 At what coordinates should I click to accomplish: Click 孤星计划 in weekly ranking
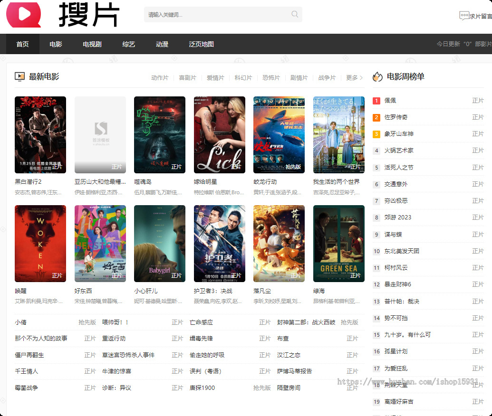coord(396,351)
